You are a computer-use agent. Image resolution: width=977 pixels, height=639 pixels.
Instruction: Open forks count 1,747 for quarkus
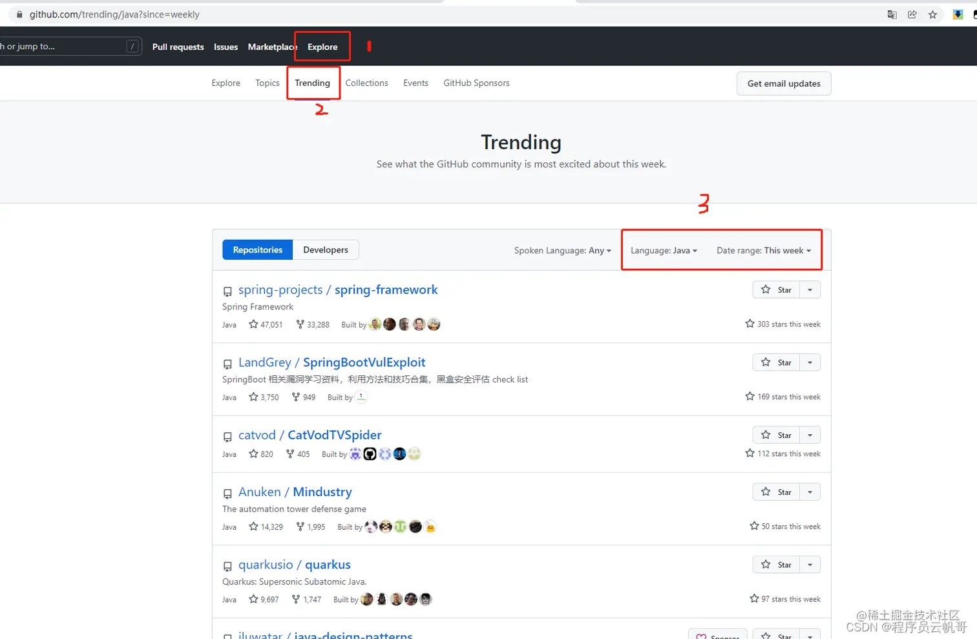(x=306, y=600)
